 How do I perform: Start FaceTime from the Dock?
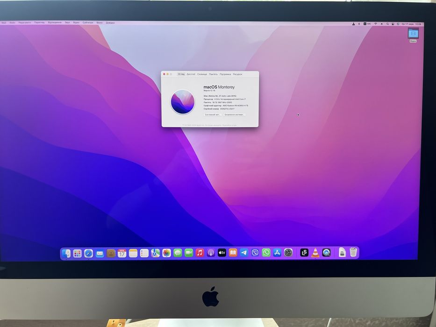[x=188, y=253]
